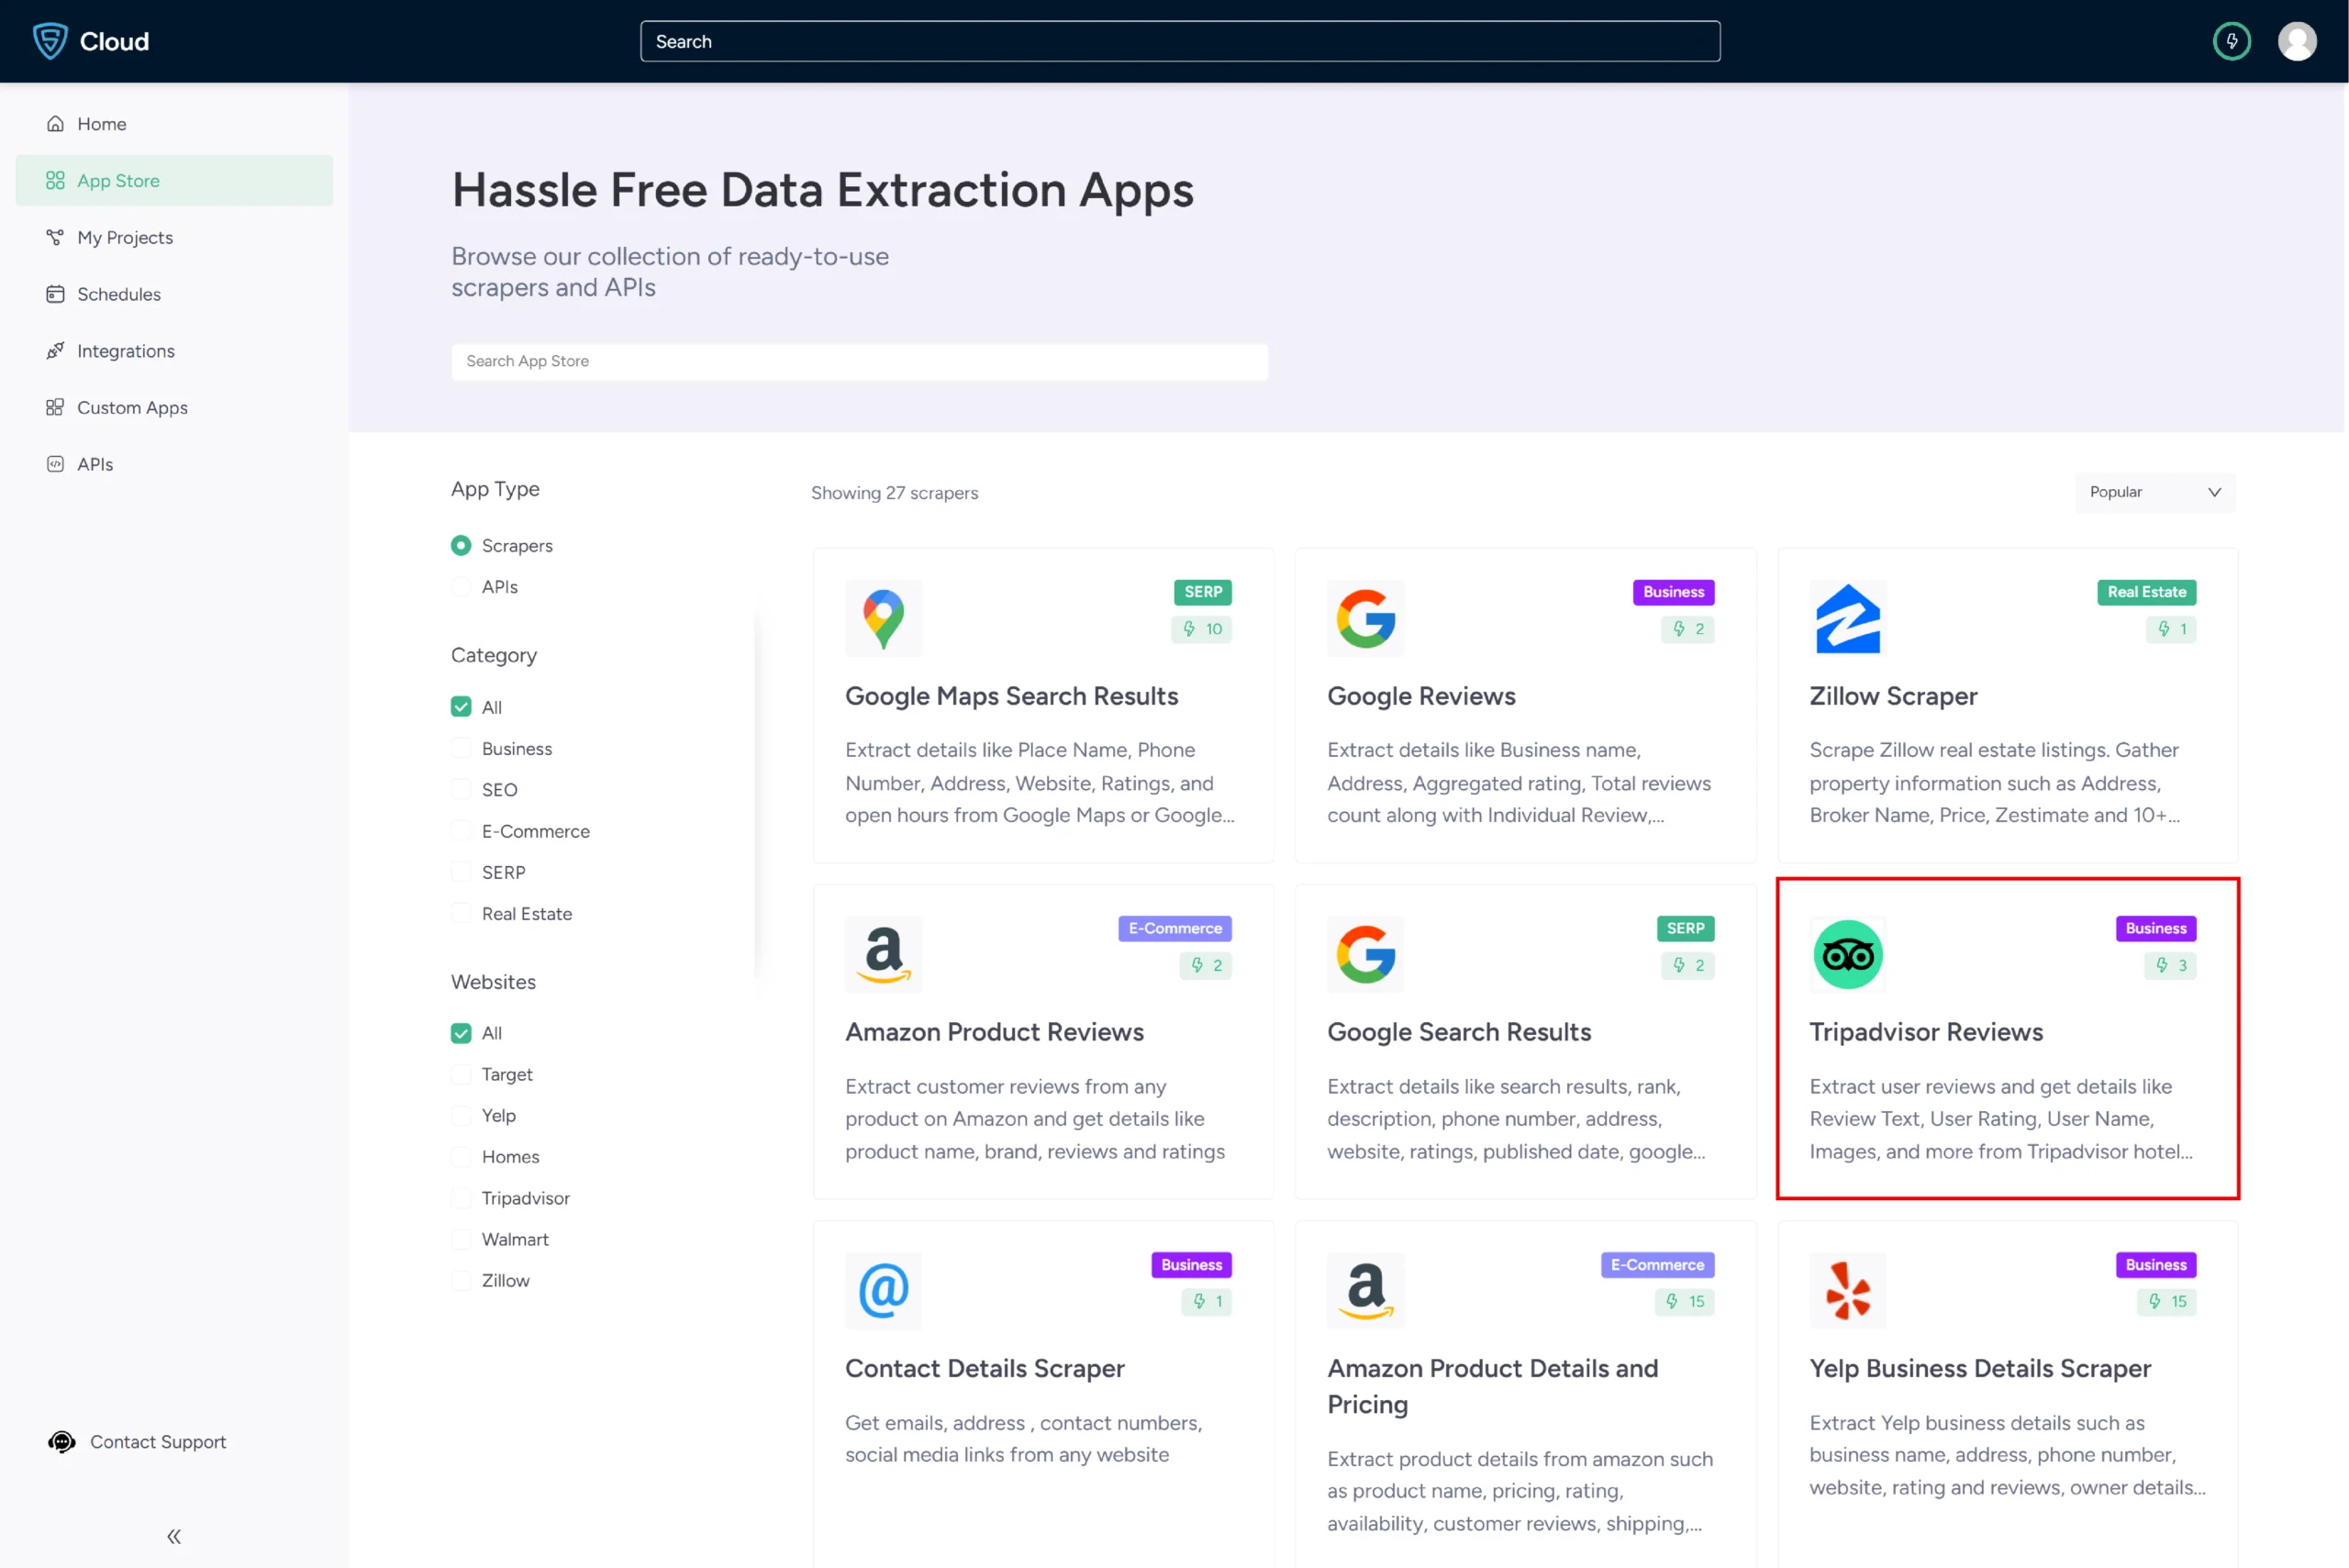
Task: Click the Tripadvisor owl logo
Action: pos(1847,954)
